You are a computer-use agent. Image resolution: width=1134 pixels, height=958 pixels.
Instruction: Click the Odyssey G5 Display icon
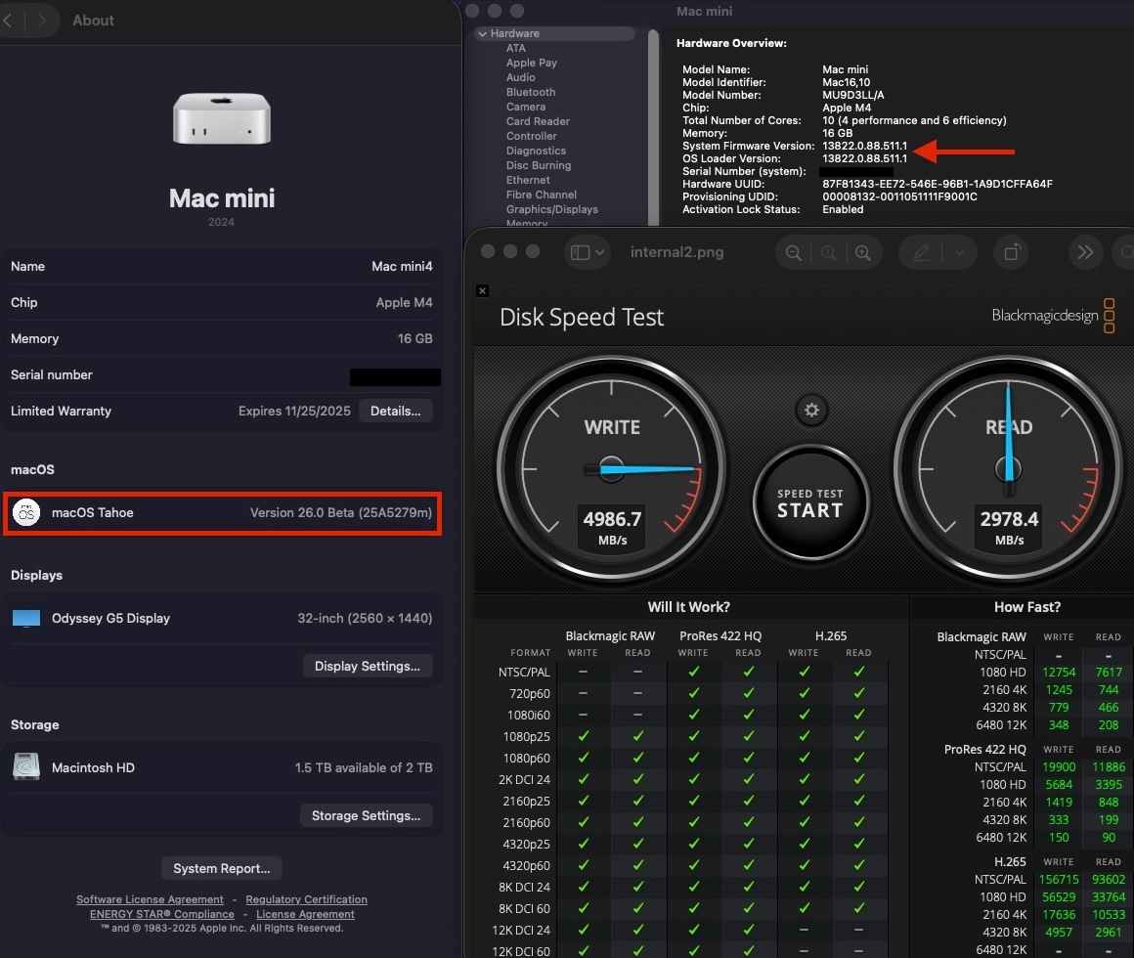point(26,618)
